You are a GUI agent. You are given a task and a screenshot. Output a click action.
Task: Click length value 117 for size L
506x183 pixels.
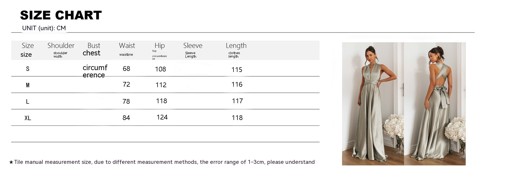coord(237,101)
